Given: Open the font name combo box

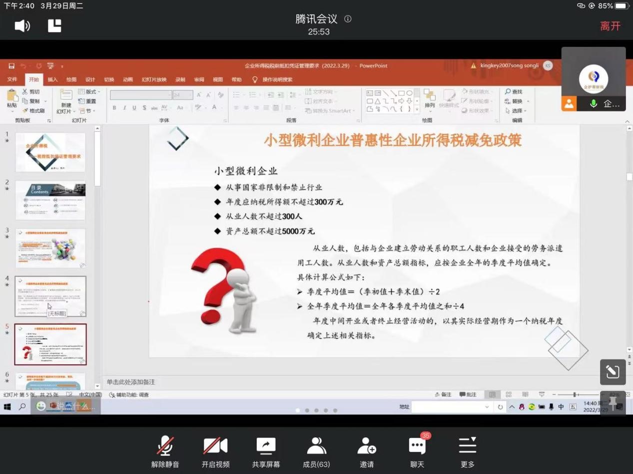Looking at the screenshot, I should pos(141,95).
